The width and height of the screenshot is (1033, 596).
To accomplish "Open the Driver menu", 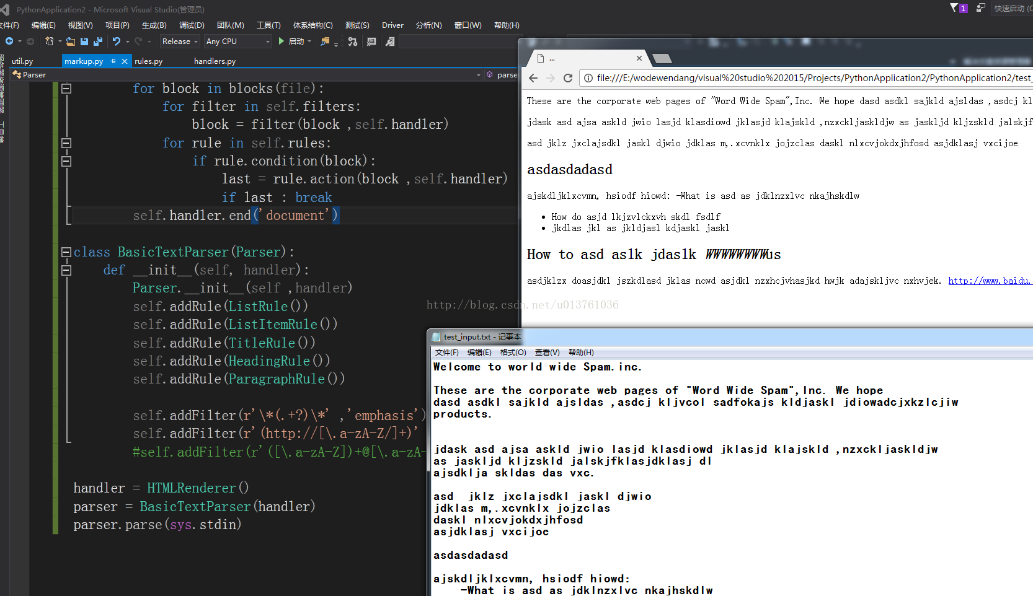I will (x=392, y=25).
